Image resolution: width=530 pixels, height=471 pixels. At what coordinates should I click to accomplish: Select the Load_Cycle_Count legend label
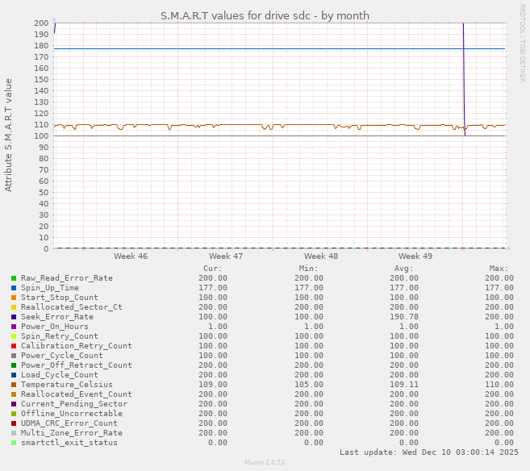(x=61, y=375)
